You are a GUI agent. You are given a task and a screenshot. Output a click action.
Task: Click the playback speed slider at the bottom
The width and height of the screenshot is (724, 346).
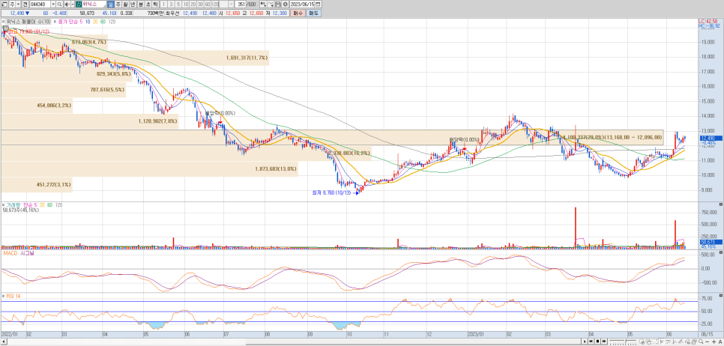pos(623,342)
